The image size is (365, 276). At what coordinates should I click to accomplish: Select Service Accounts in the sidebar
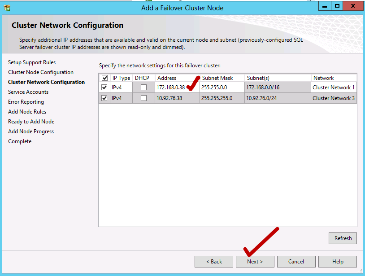tap(28, 92)
